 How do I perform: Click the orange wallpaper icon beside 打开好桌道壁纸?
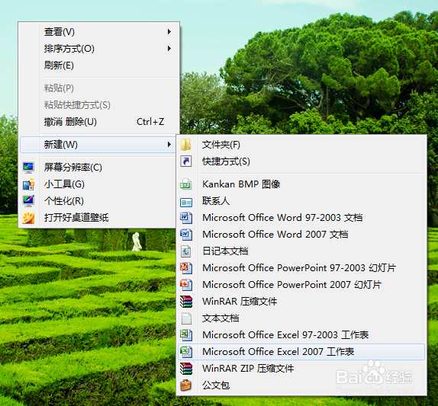(x=28, y=218)
